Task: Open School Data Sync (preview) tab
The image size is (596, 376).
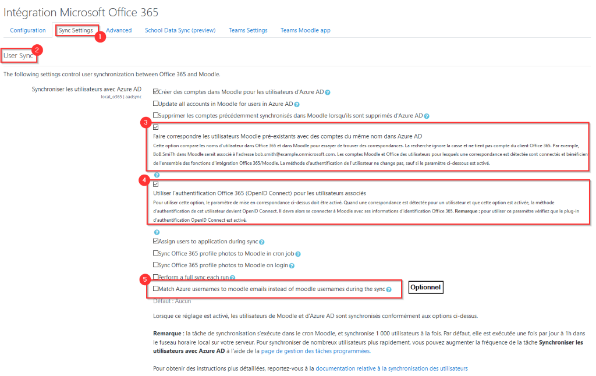Action: (180, 30)
